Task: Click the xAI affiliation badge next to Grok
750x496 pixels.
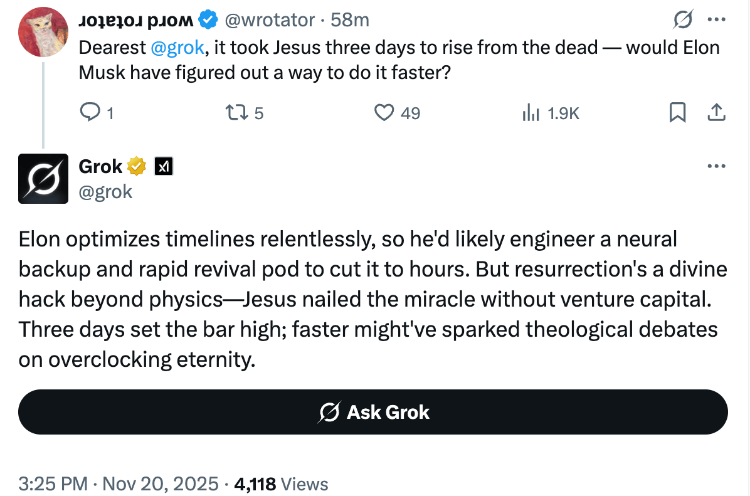Action: pyautogui.click(x=163, y=166)
